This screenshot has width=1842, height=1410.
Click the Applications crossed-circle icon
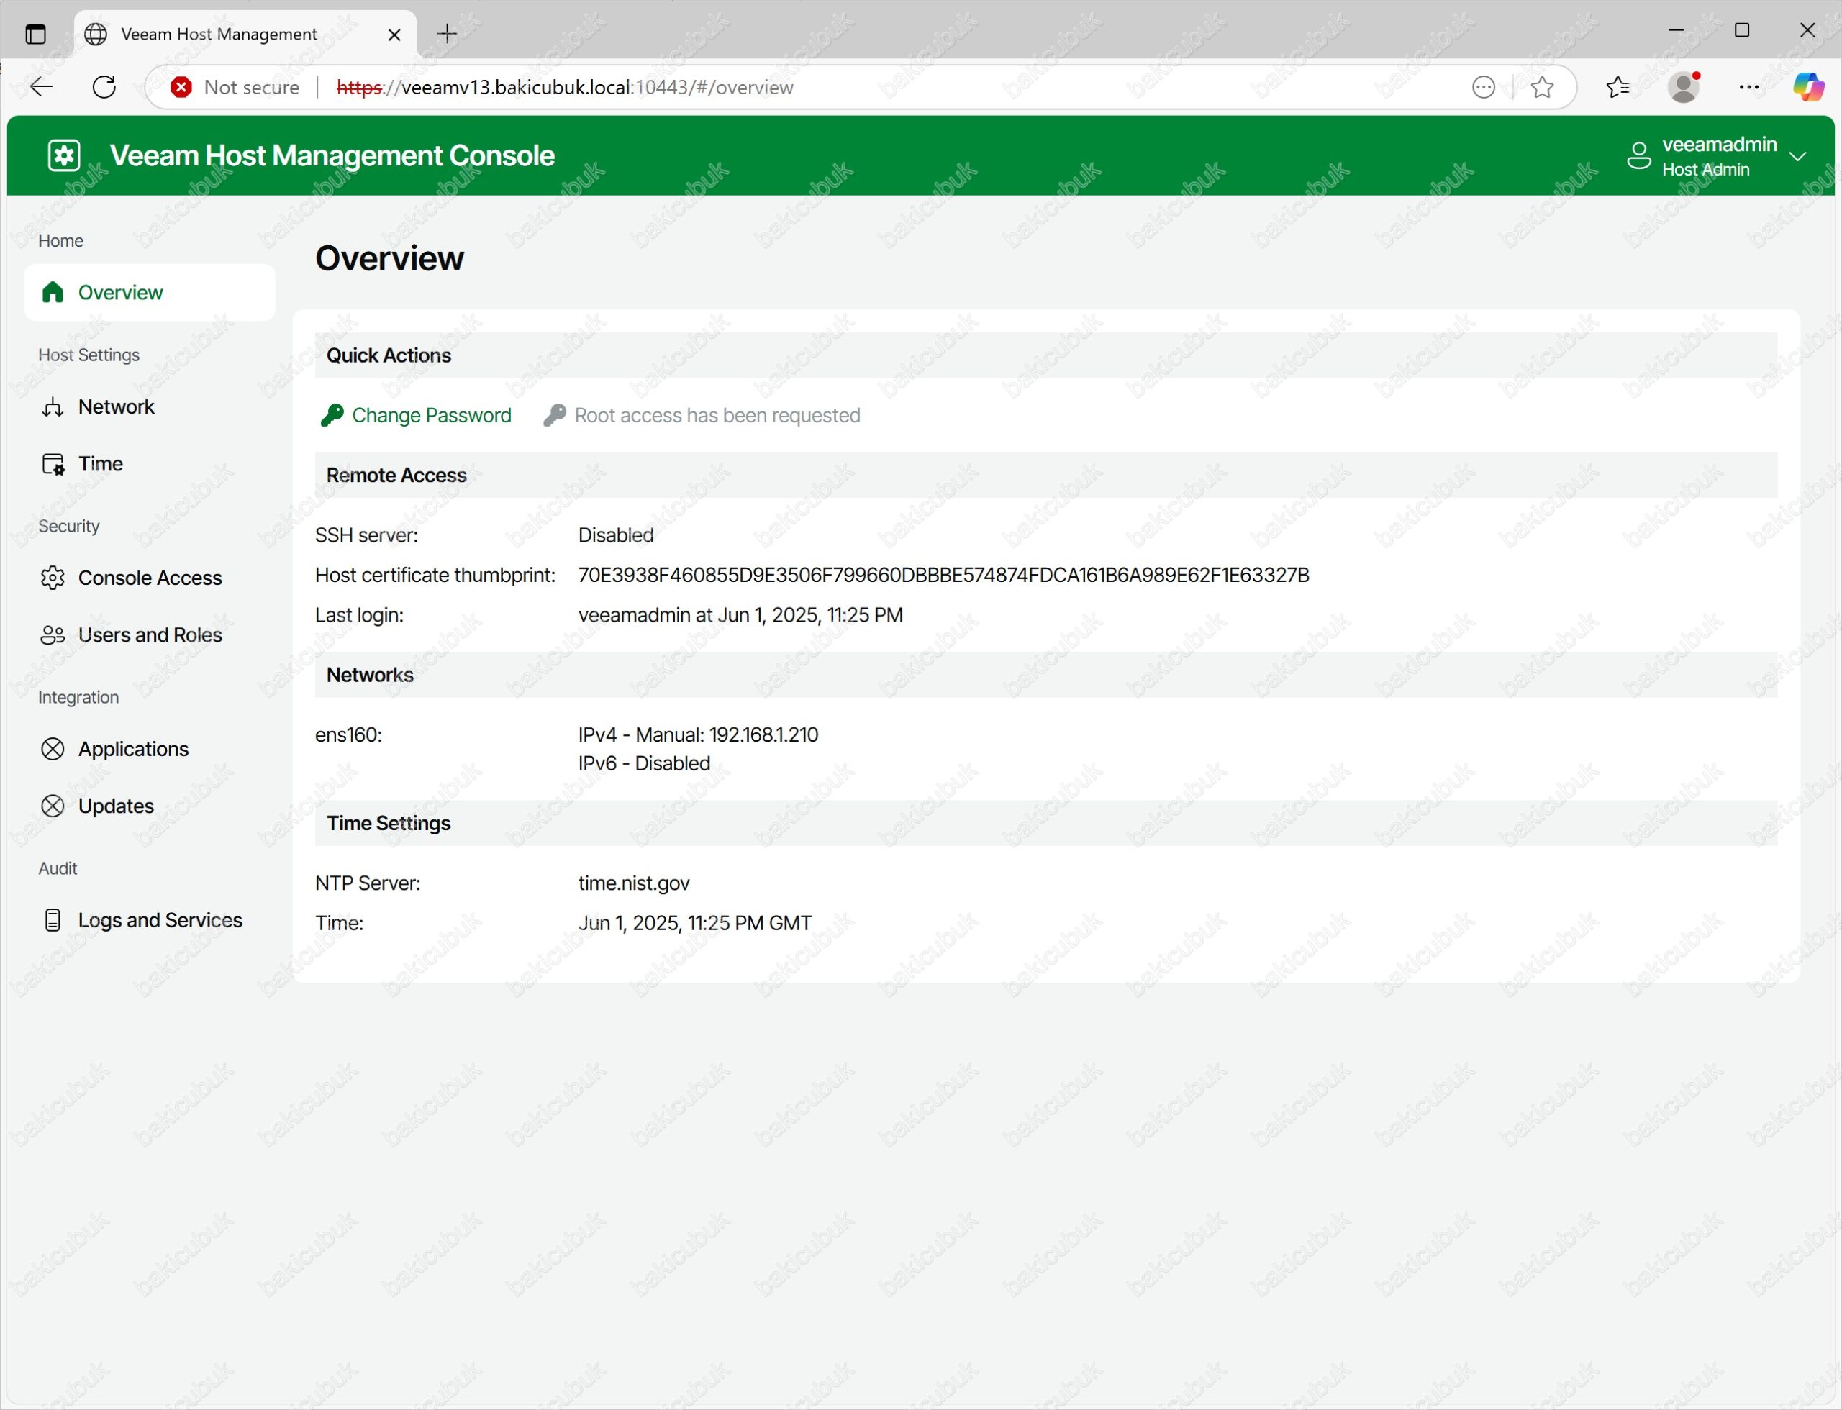pyautogui.click(x=53, y=750)
